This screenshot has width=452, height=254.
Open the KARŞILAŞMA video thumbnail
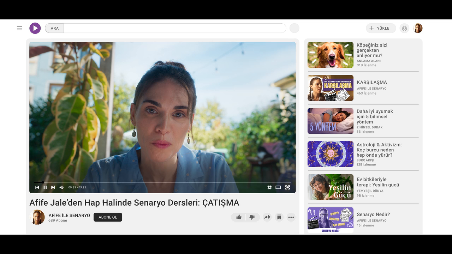331,88
